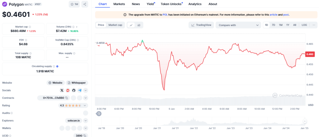Click the UCID info icon
The image size is (319, 137).
[x=10, y=135]
